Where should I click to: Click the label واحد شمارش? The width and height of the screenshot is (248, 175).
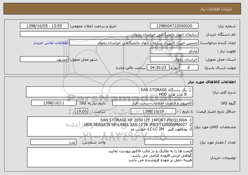(93, 142)
